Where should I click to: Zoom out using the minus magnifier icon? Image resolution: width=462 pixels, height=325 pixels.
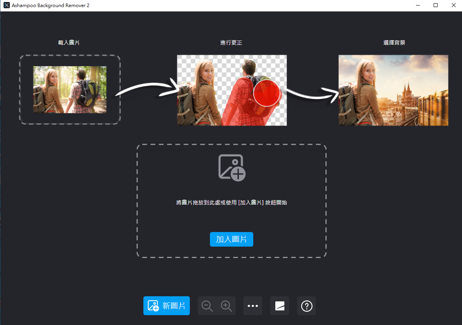[207, 306]
